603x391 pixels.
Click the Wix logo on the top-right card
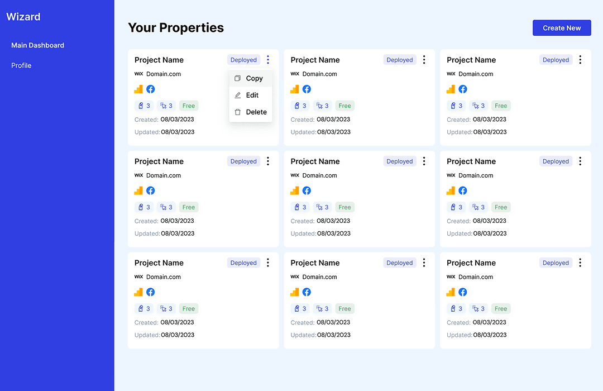pyautogui.click(x=451, y=74)
